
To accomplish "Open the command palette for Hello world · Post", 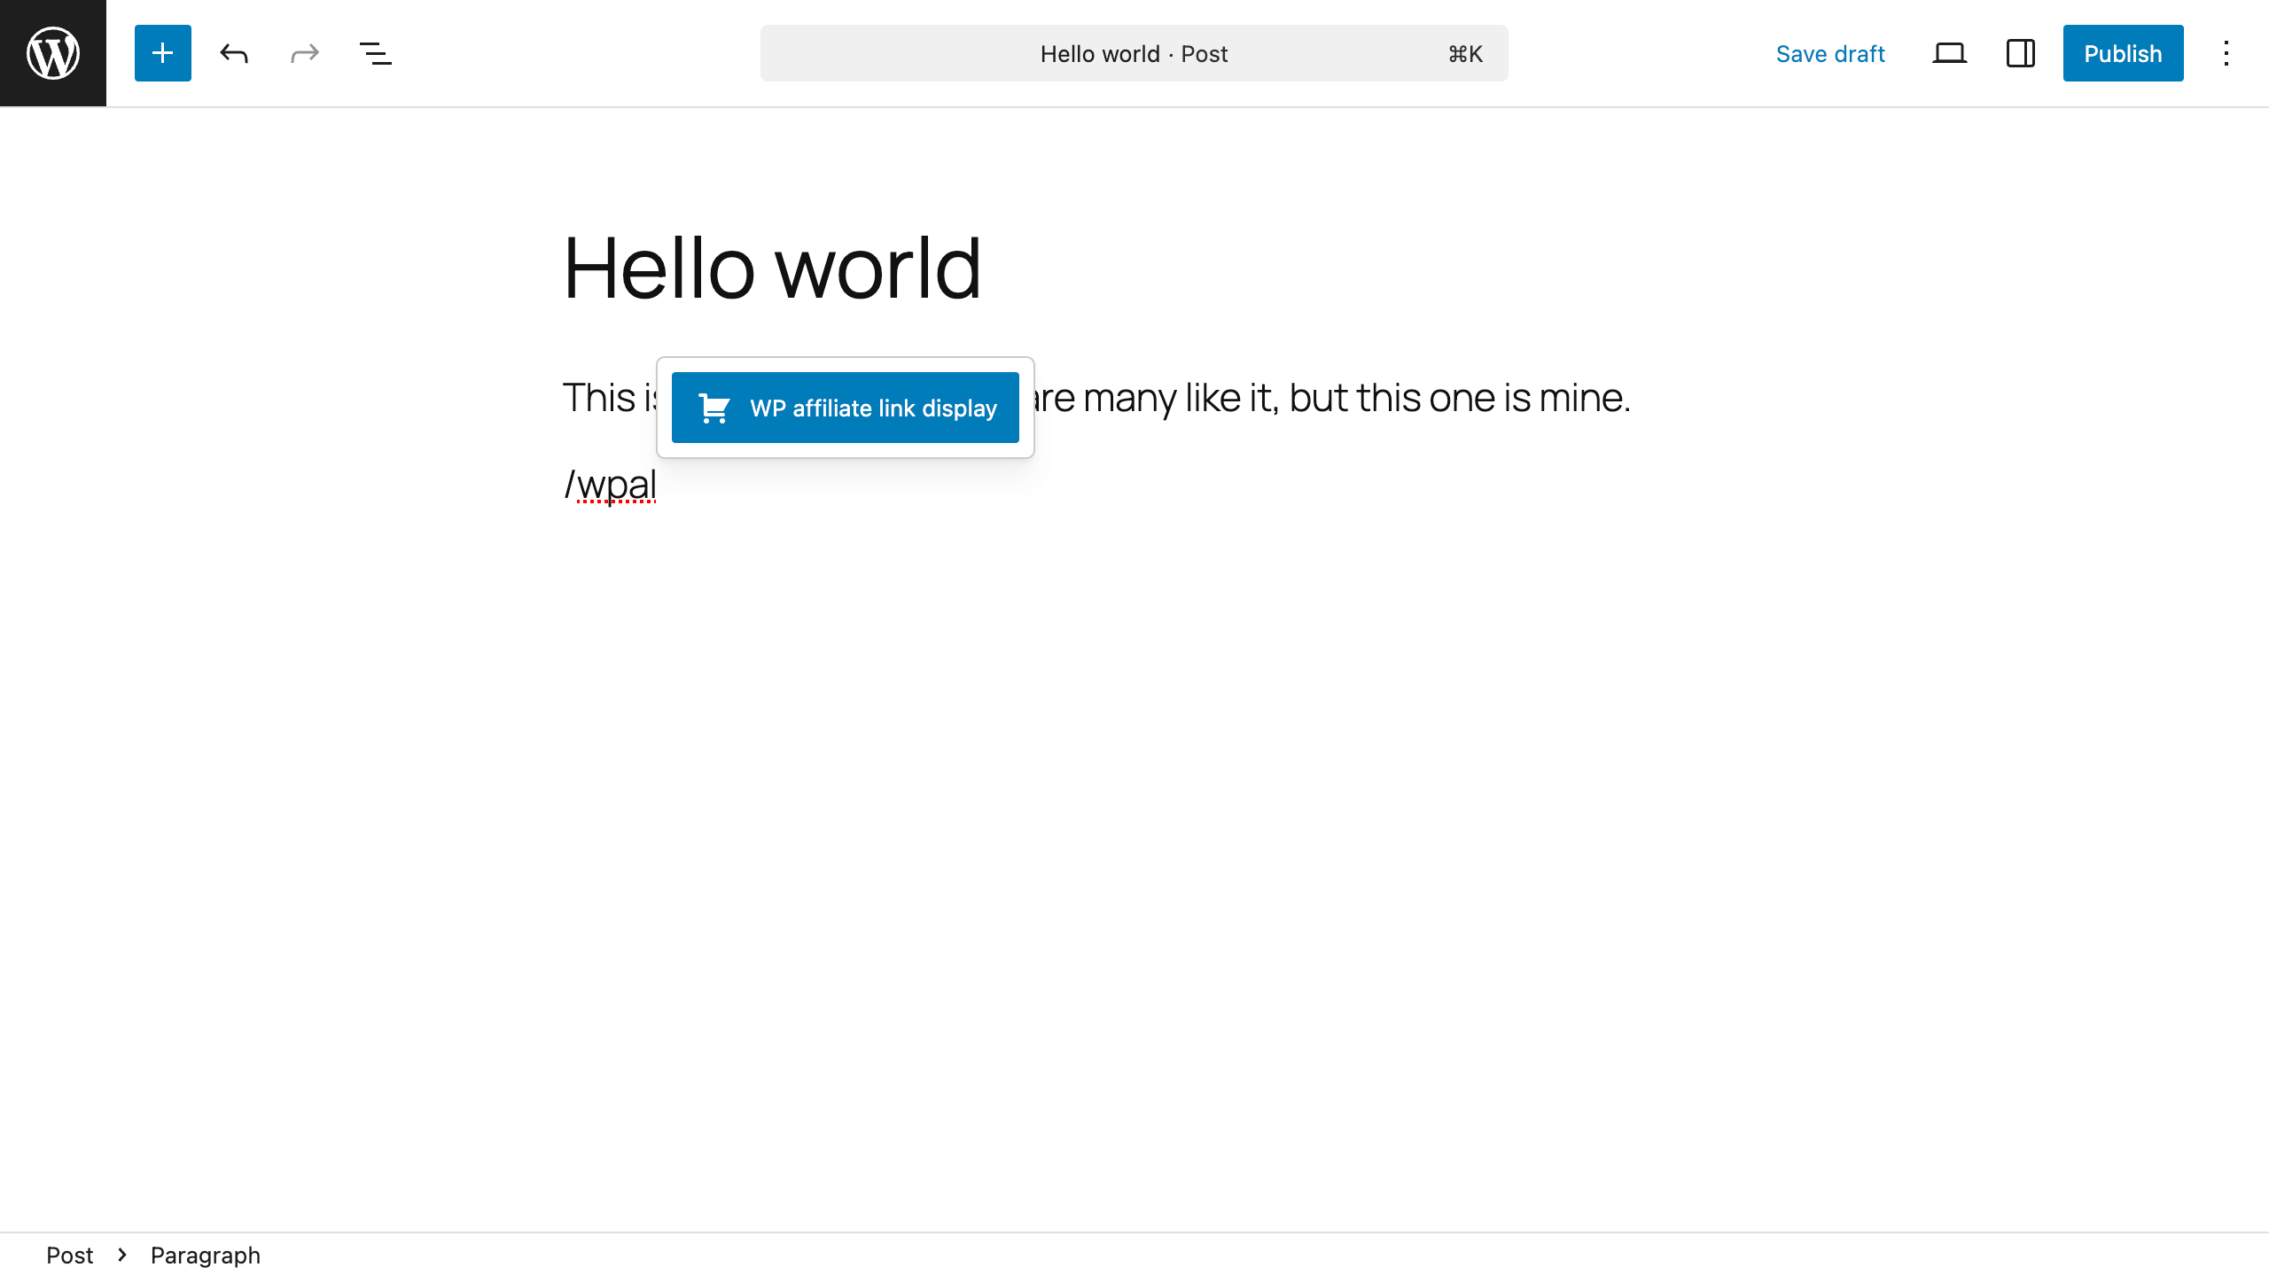I will coord(1134,53).
